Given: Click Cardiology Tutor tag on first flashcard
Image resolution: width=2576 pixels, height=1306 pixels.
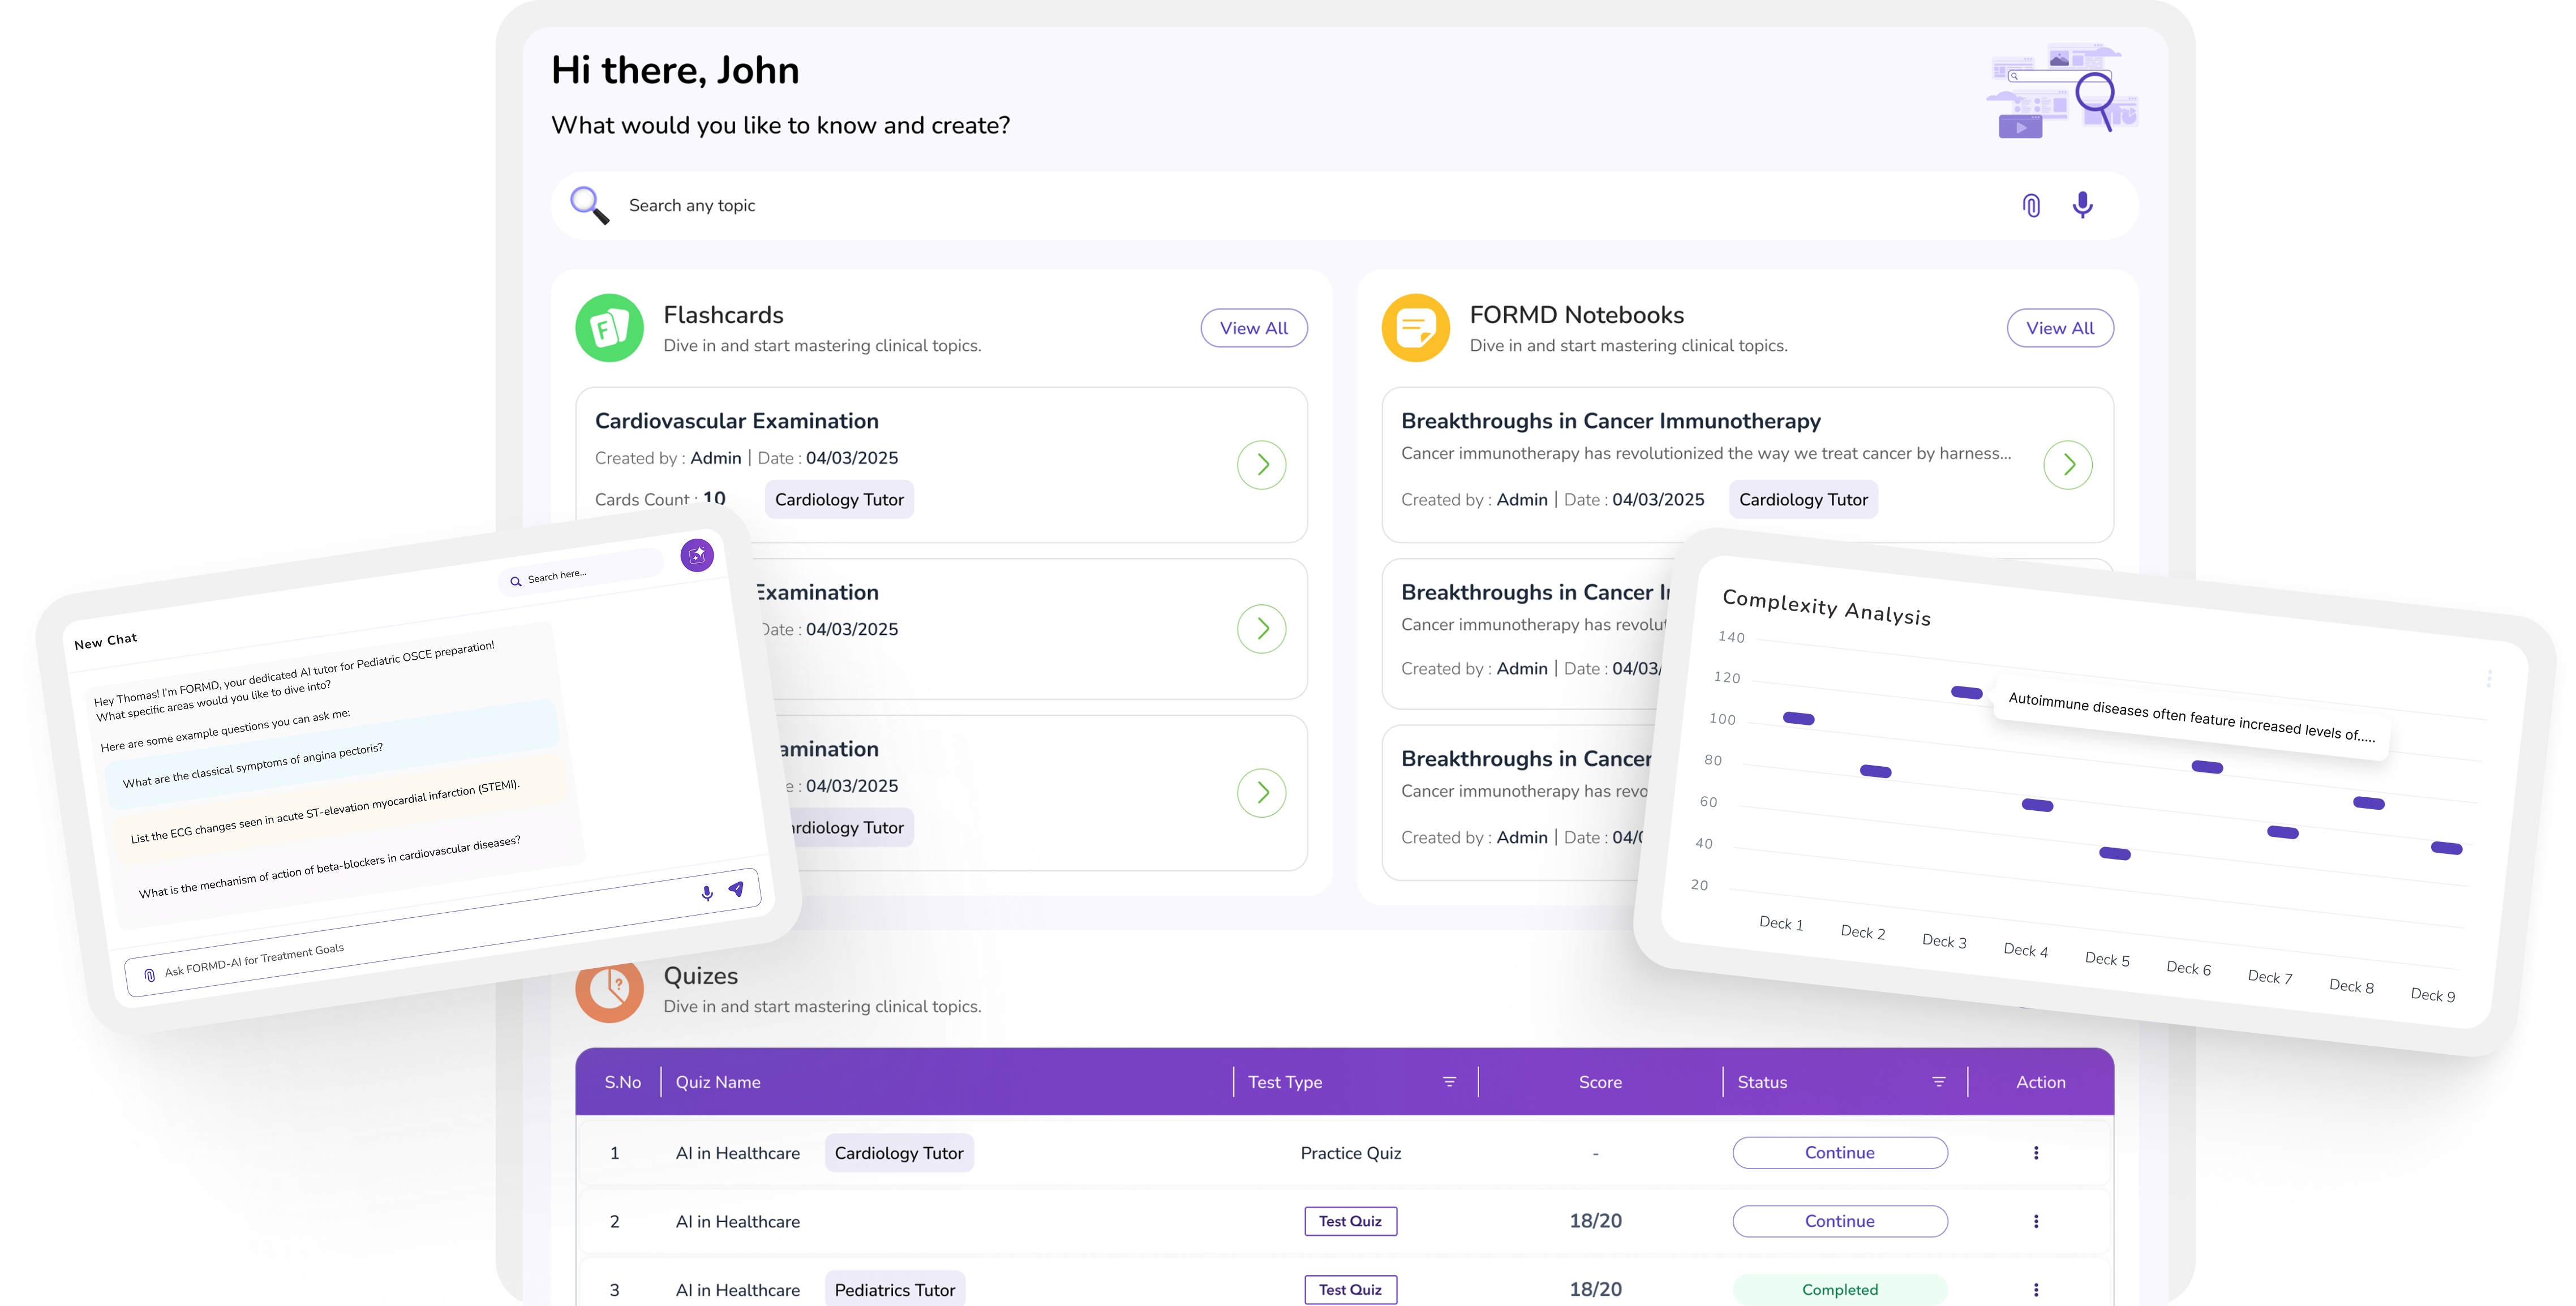Looking at the screenshot, I should click(x=839, y=499).
